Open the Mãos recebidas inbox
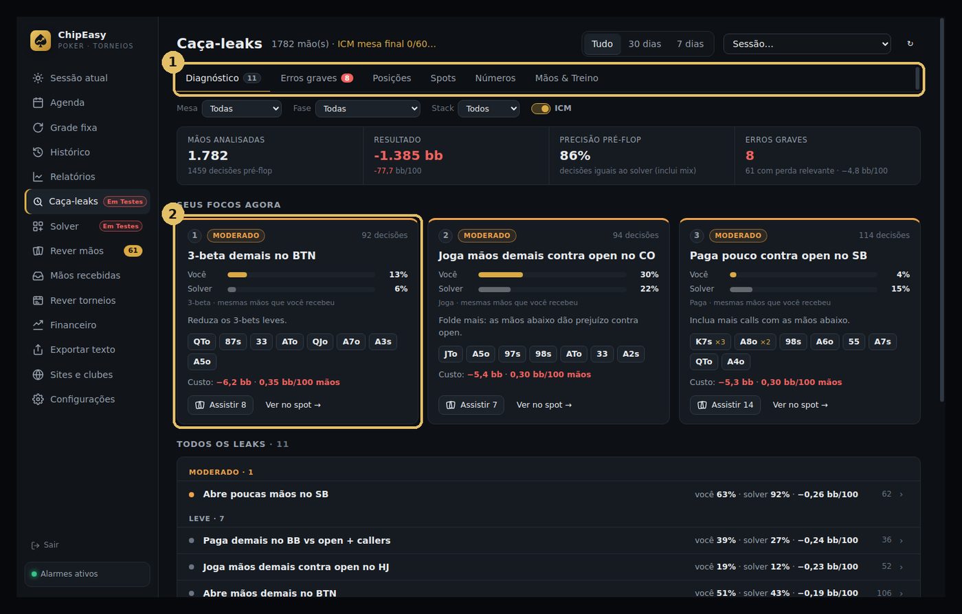Viewport: 962px width, 614px height. (87, 276)
